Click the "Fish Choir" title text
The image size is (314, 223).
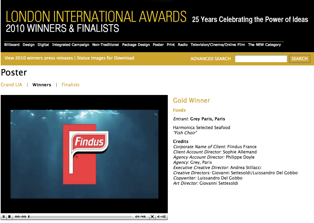(x=185, y=133)
